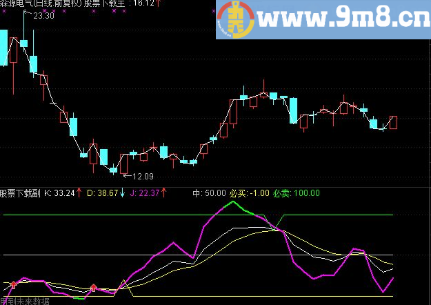Click the 必买: -1.00 buy signal value

(250, 193)
